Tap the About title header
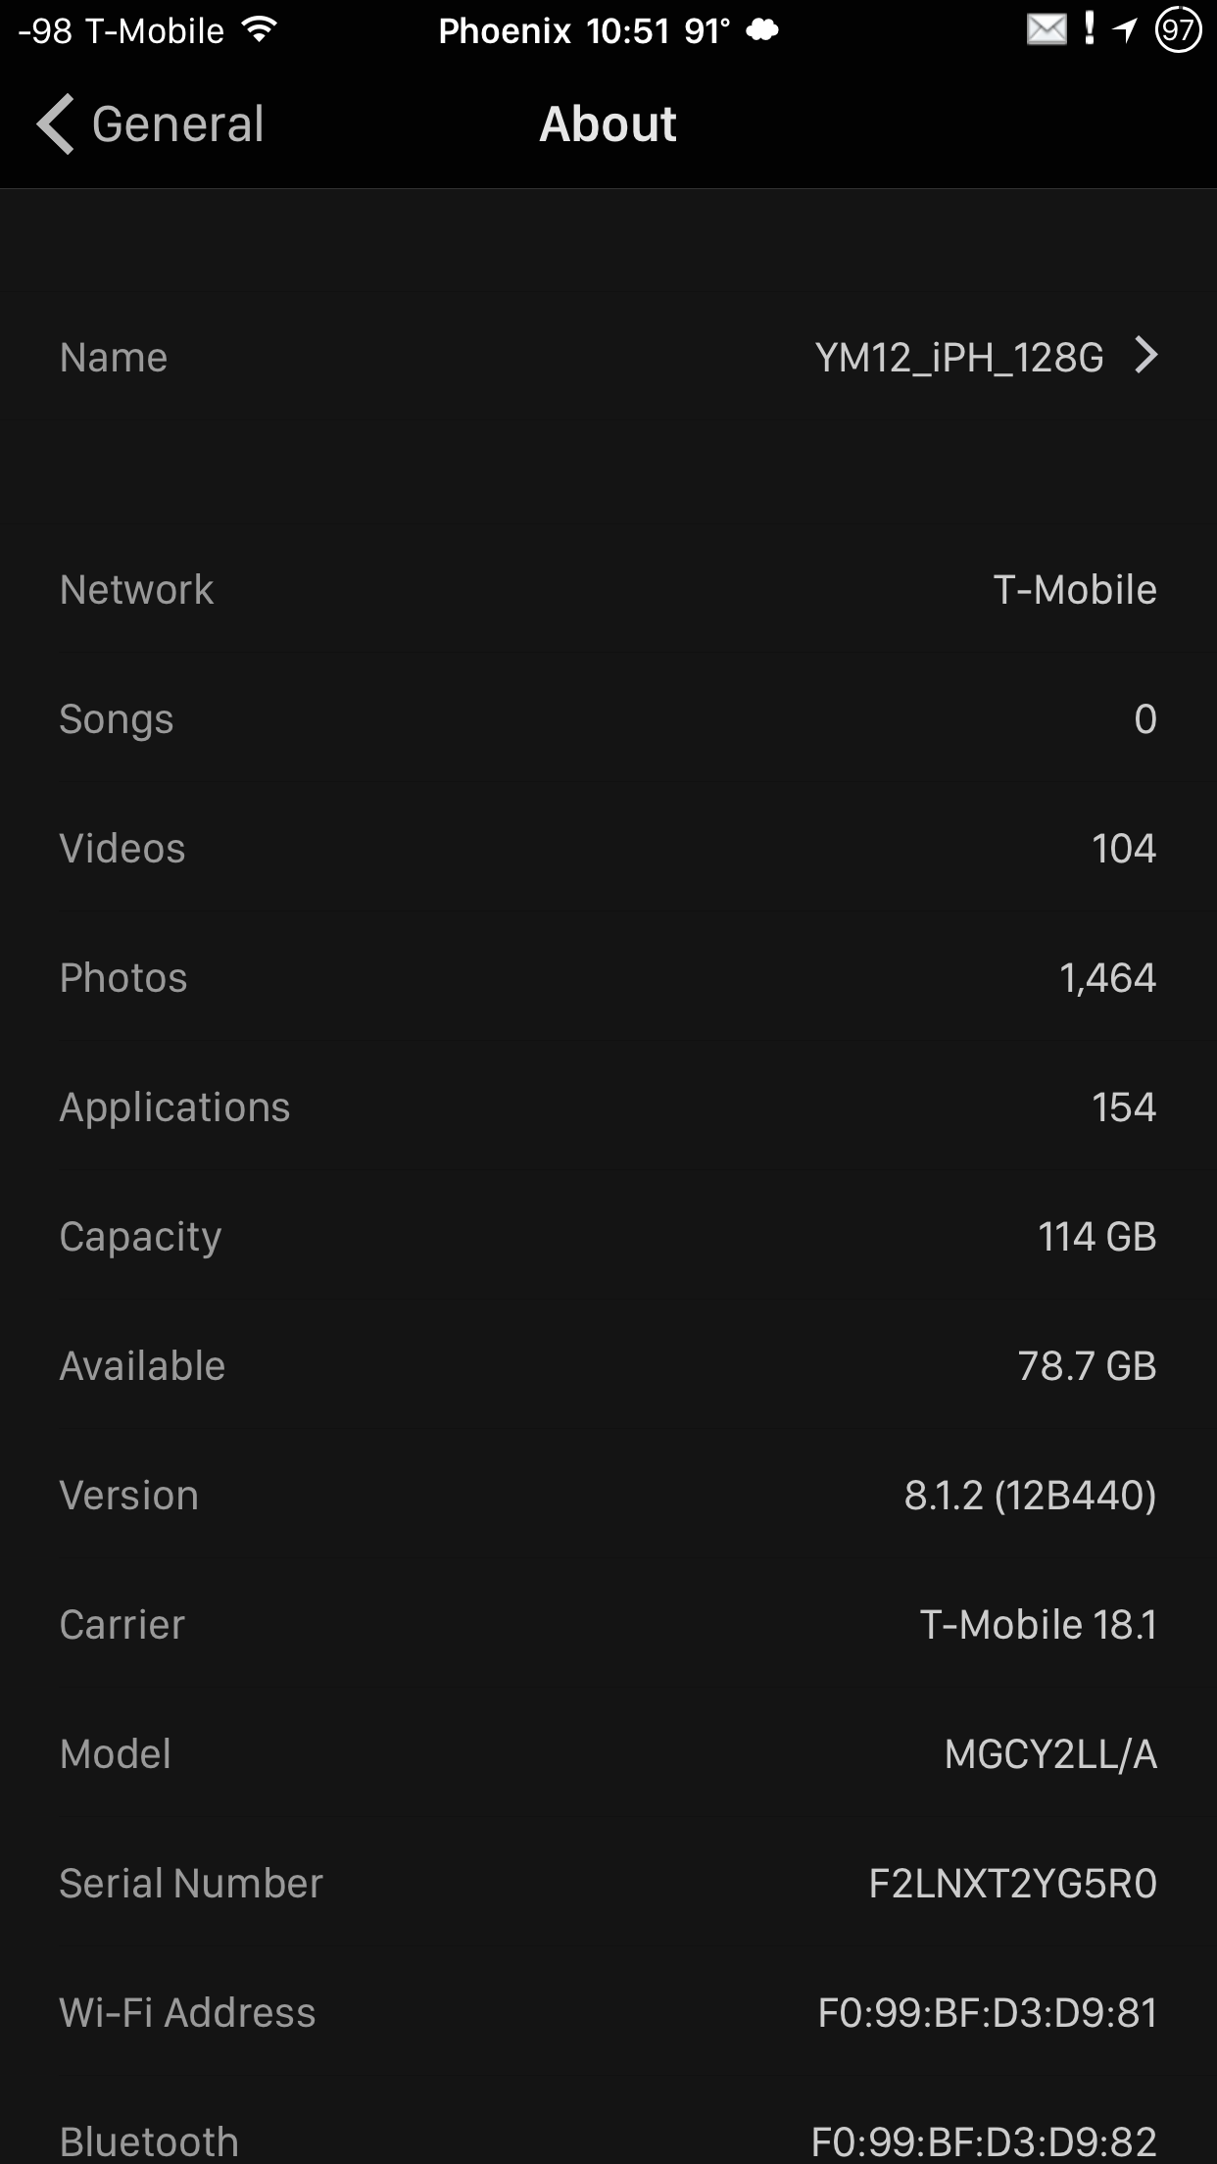The height and width of the screenshot is (2164, 1217). point(608,124)
